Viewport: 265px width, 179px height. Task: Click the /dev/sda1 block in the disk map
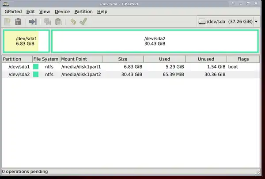click(26, 41)
